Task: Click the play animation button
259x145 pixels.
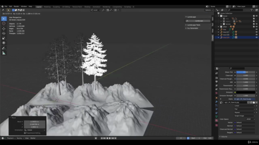Action: (110, 138)
